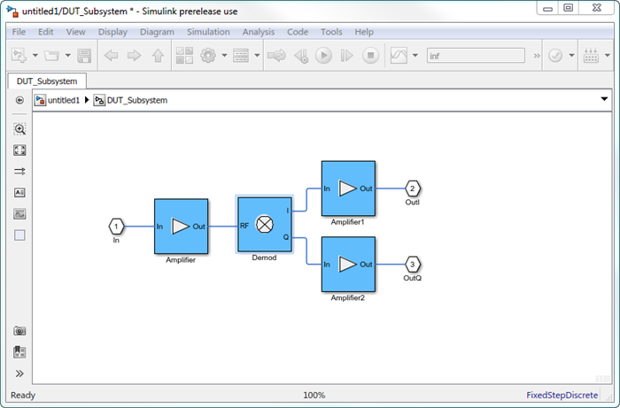
Task: Open the Model Configuration gear dropdown arrow
Action: (x=224, y=56)
